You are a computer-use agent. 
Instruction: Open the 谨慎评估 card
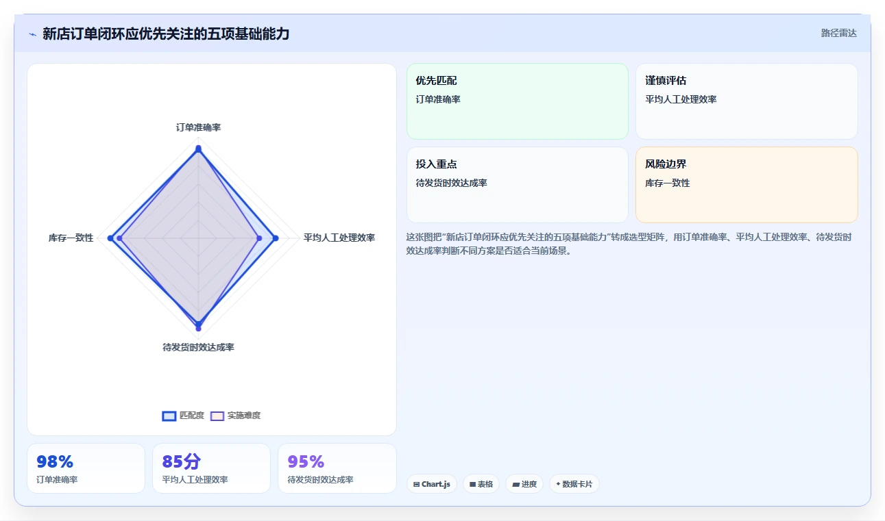click(x=747, y=101)
